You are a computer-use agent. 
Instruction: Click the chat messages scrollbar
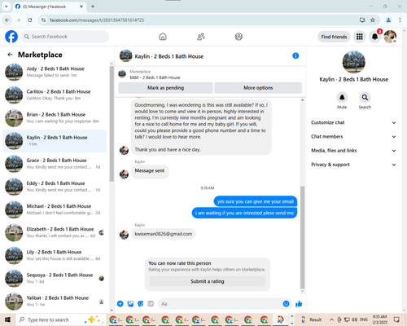(302, 237)
